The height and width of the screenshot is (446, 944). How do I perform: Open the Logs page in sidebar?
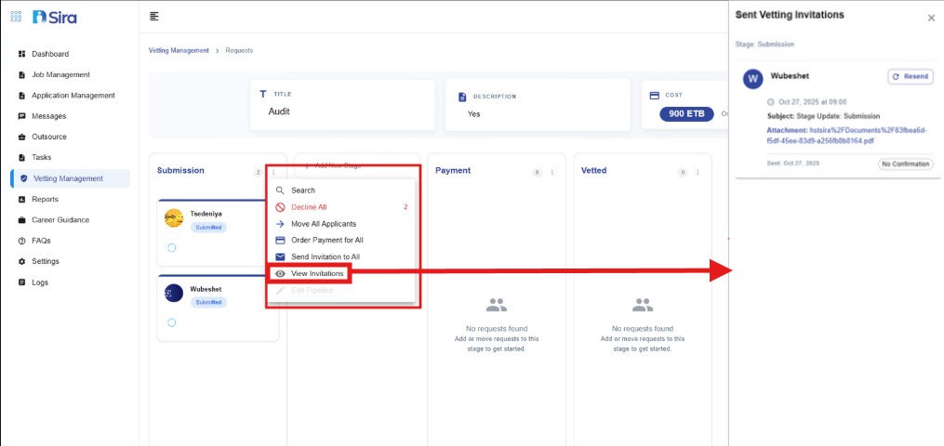(x=39, y=282)
